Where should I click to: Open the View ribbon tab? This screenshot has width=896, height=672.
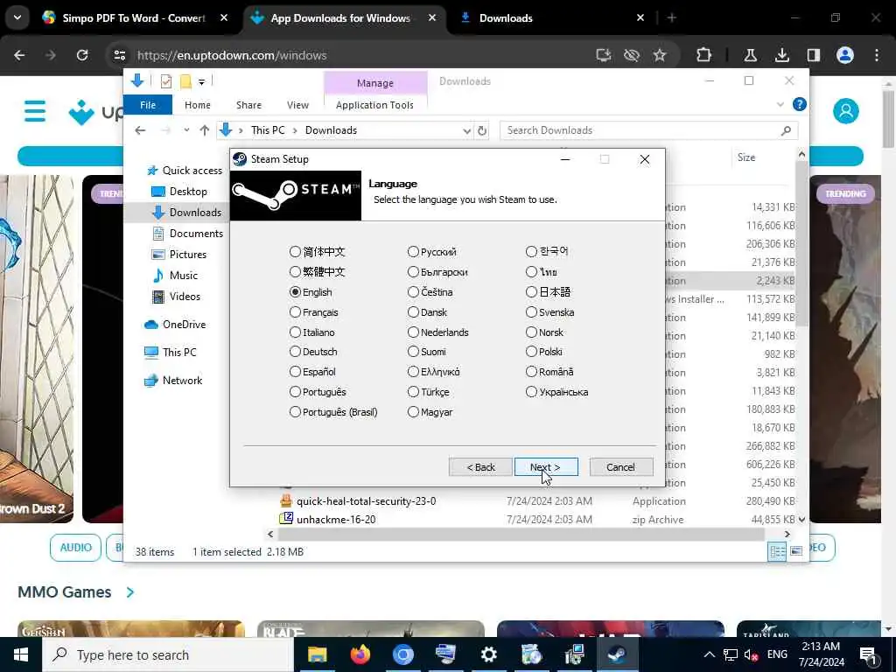pos(297,105)
